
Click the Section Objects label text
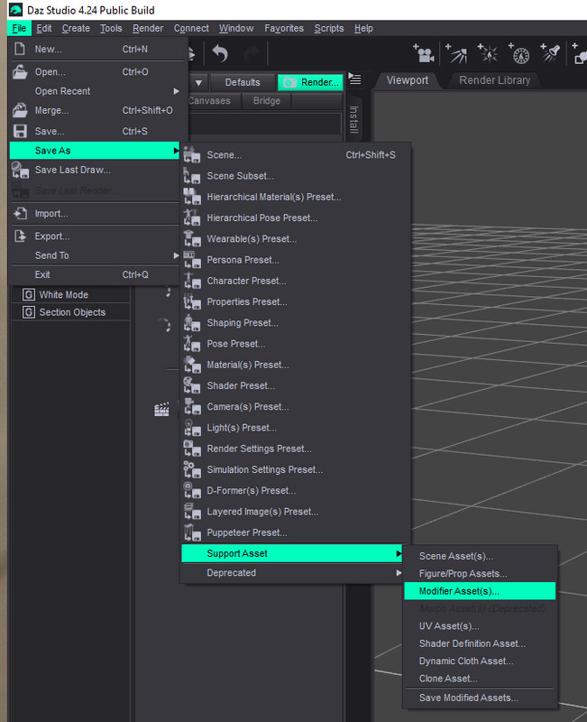point(72,312)
